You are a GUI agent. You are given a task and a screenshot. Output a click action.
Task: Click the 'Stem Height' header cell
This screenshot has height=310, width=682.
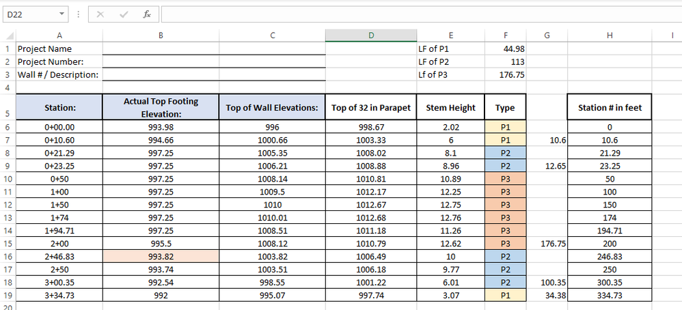(450, 107)
